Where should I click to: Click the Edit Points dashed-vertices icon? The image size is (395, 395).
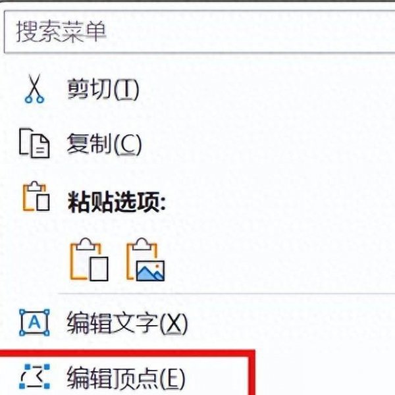(34, 377)
